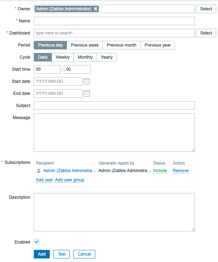
Task: Open the End date calendar picker
Action: tap(87, 93)
